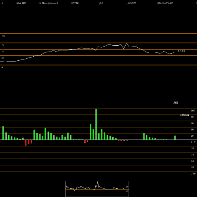Click the '-60' axis label of MR panel
Screen dimensions: 197x197
[x=192, y=161]
